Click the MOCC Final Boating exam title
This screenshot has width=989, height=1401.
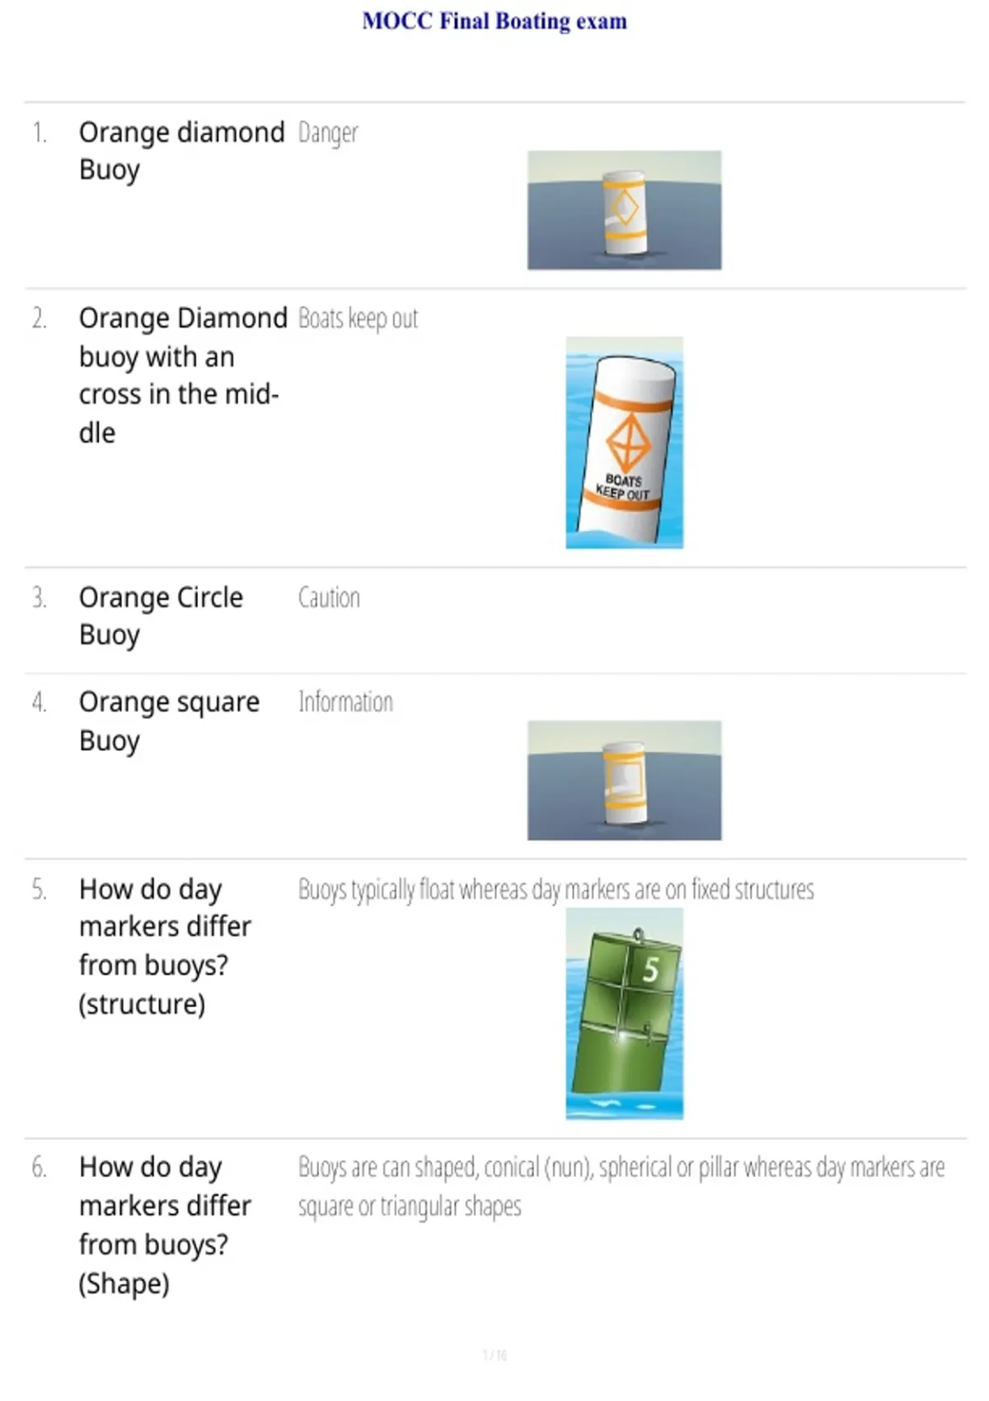click(494, 21)
